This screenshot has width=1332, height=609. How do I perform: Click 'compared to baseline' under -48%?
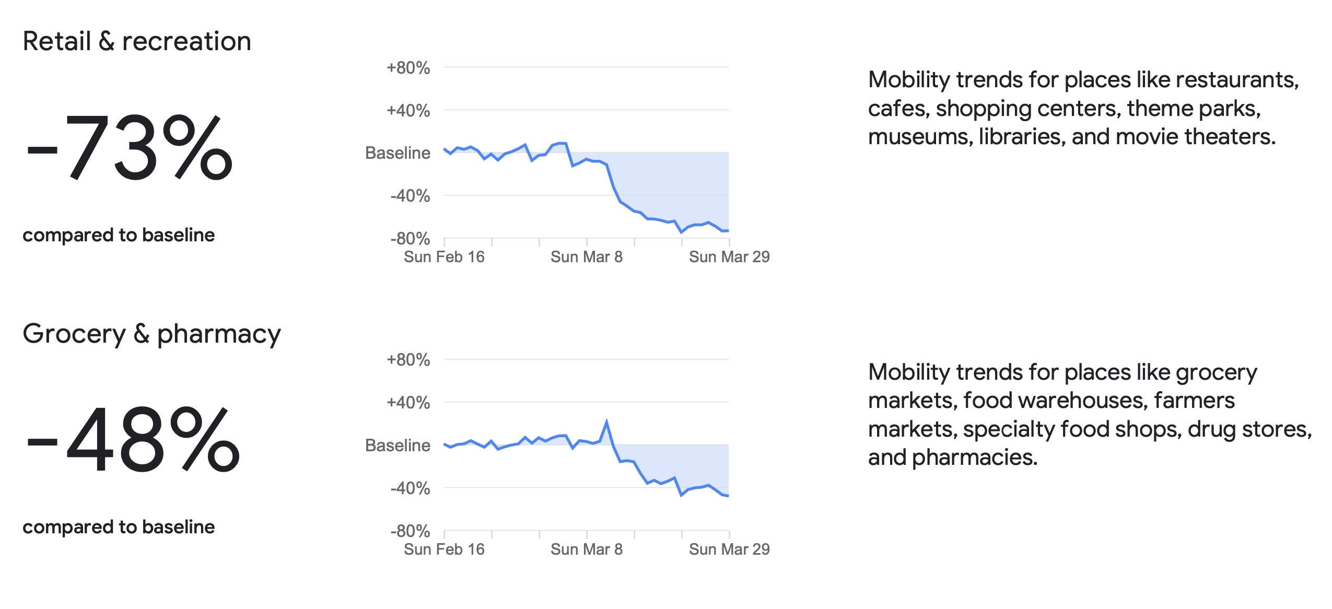click(x=119, y=527)
